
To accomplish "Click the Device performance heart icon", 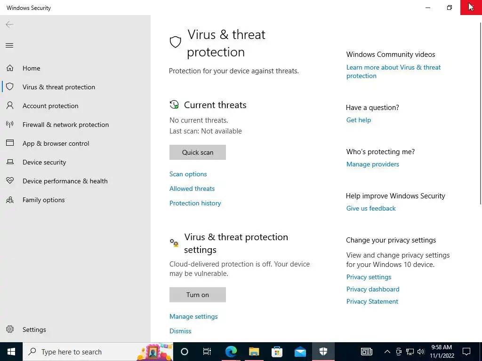I will click(10, 180).
